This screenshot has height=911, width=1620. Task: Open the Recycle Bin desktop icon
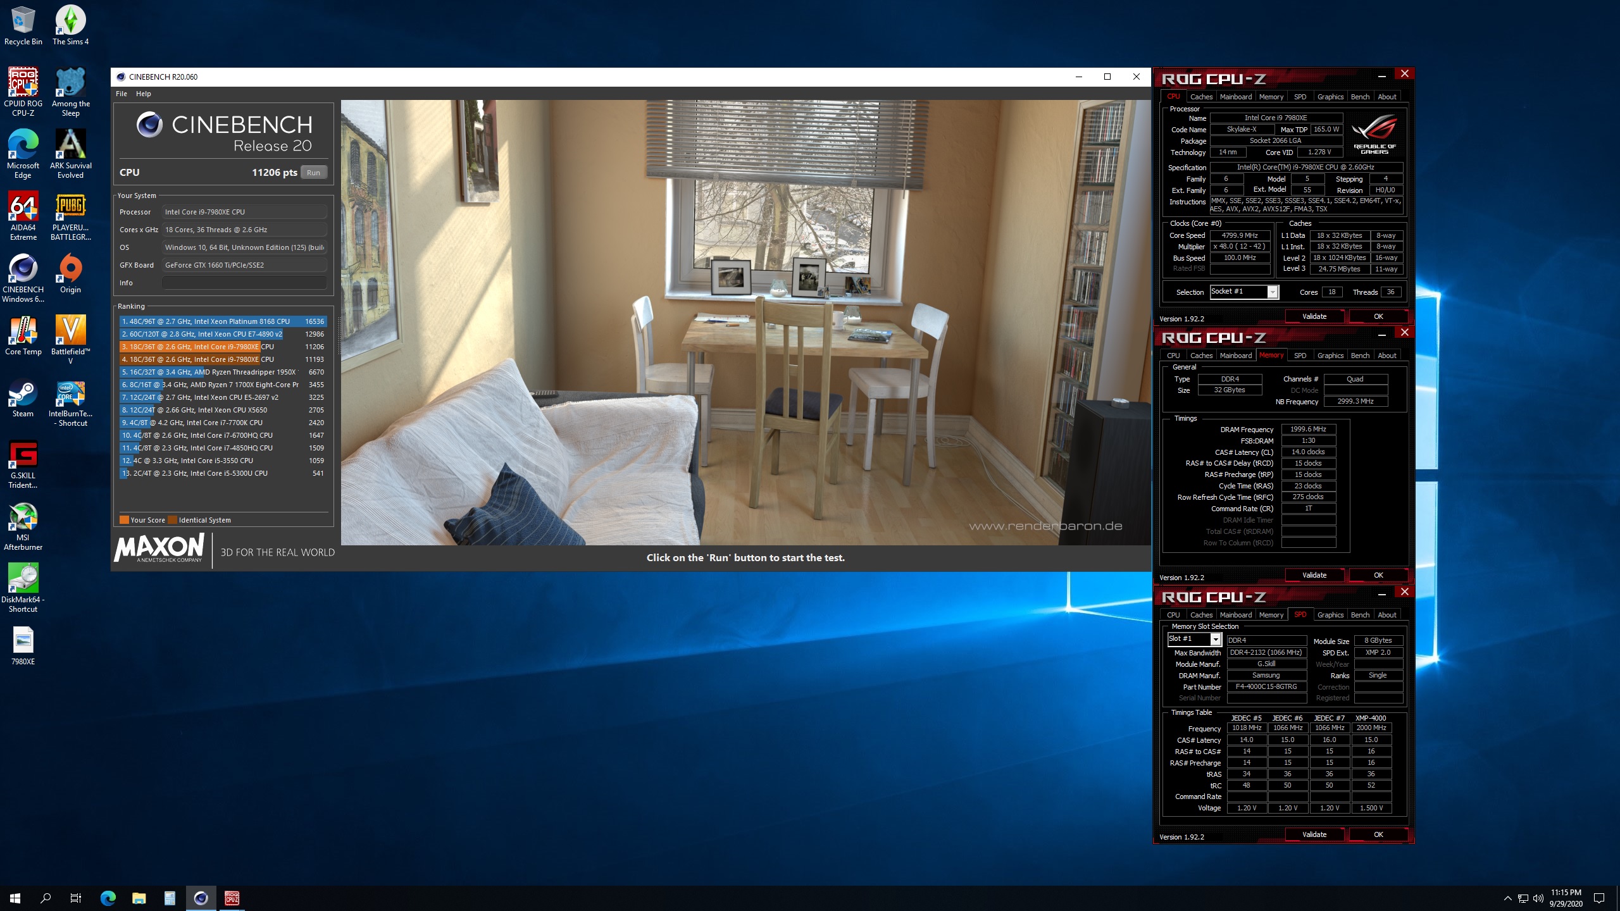tap(23, 26)
